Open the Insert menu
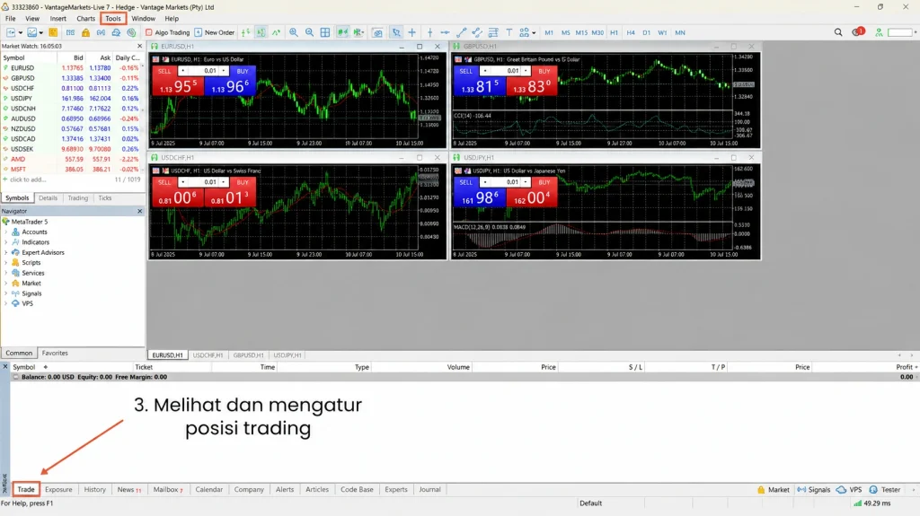The width and height of the screenshot is (920, 516). (x=58, y=19)
